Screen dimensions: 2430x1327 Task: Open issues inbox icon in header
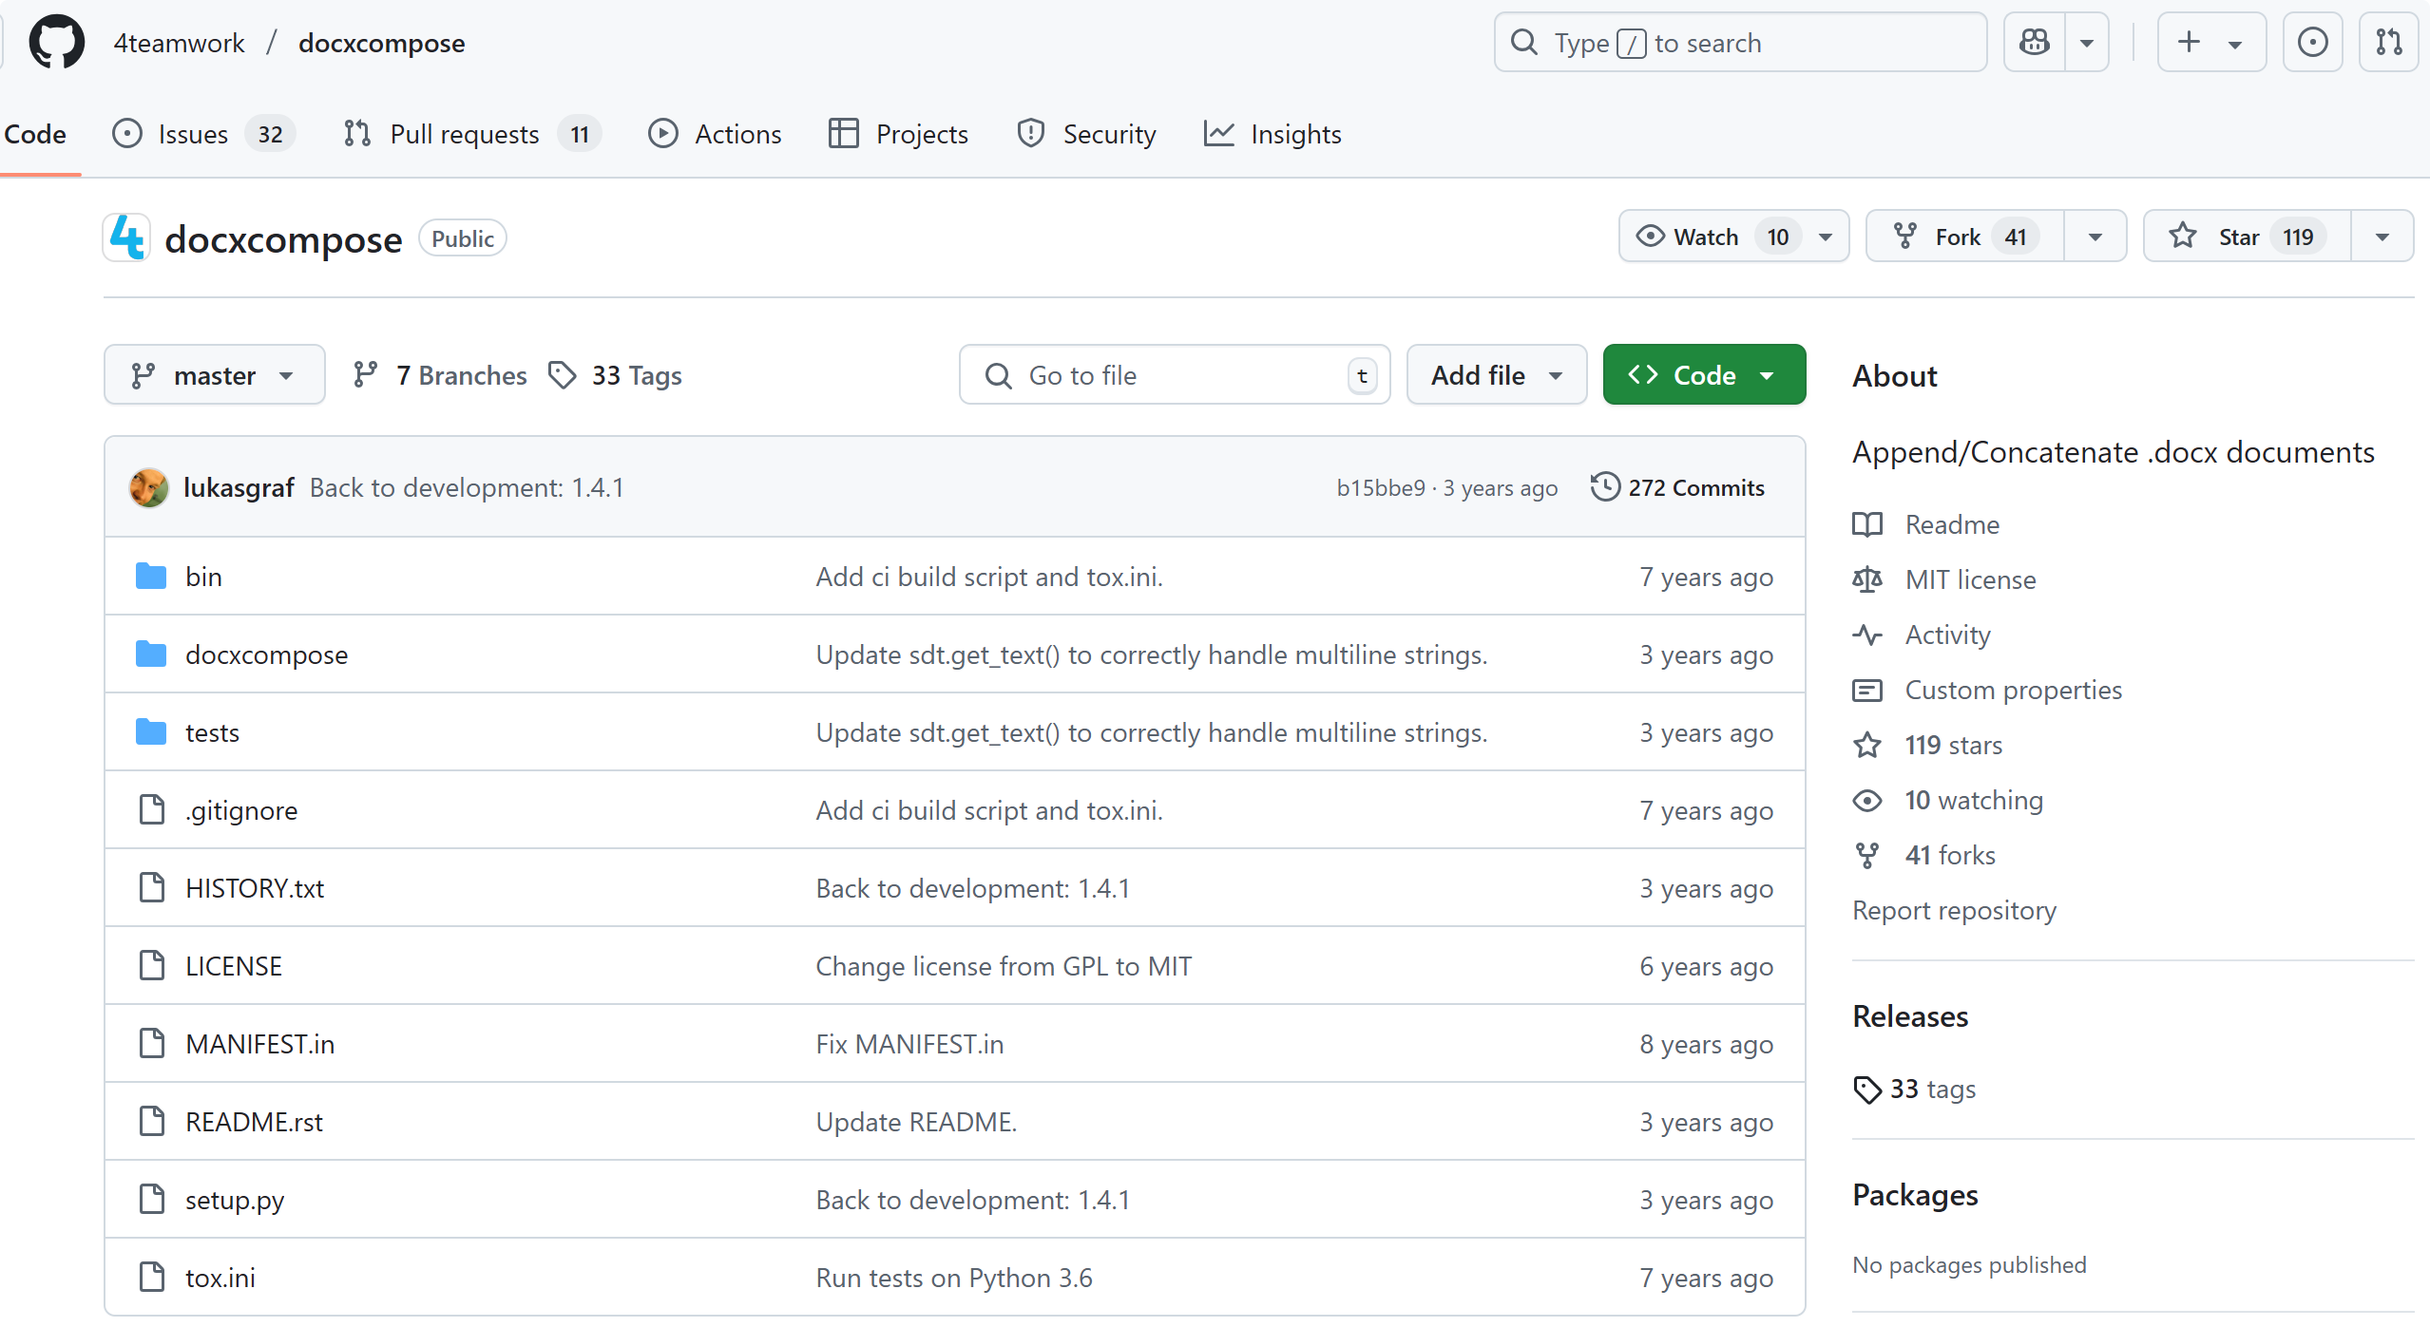click(x=2312, y=43)
